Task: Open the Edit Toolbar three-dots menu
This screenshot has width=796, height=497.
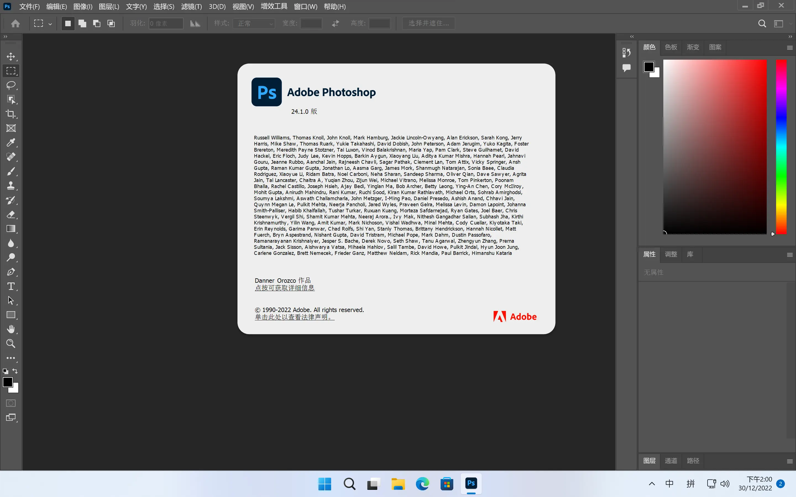Action: pyautogui.click(x=11, y=358)
